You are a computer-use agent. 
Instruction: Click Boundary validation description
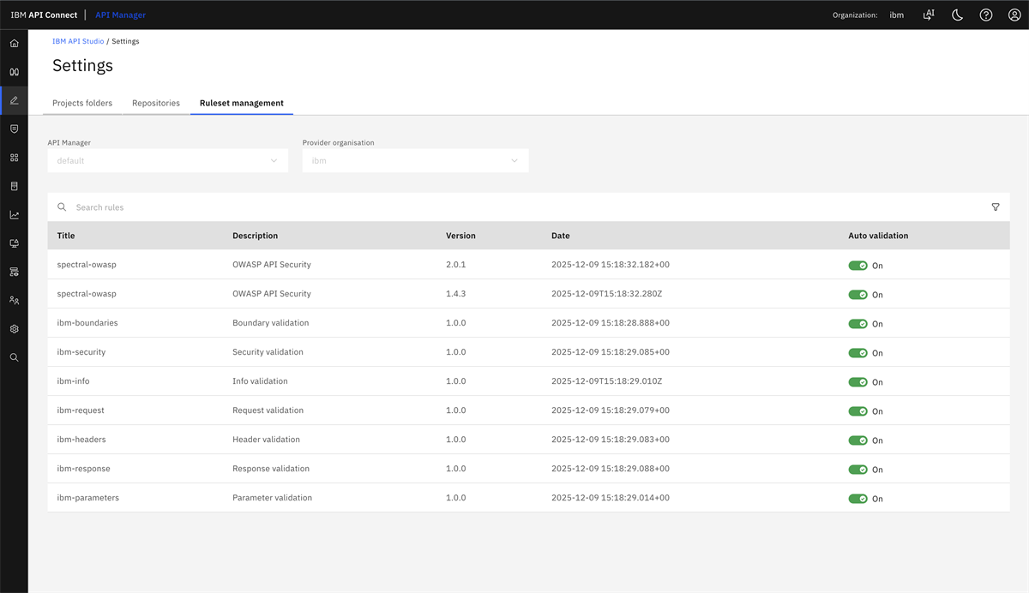(x=270, y=323)
